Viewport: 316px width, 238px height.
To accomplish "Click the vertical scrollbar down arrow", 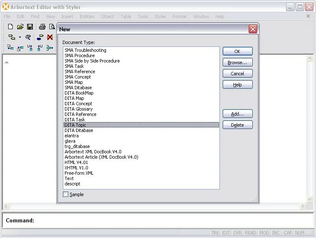I will 310,199.
